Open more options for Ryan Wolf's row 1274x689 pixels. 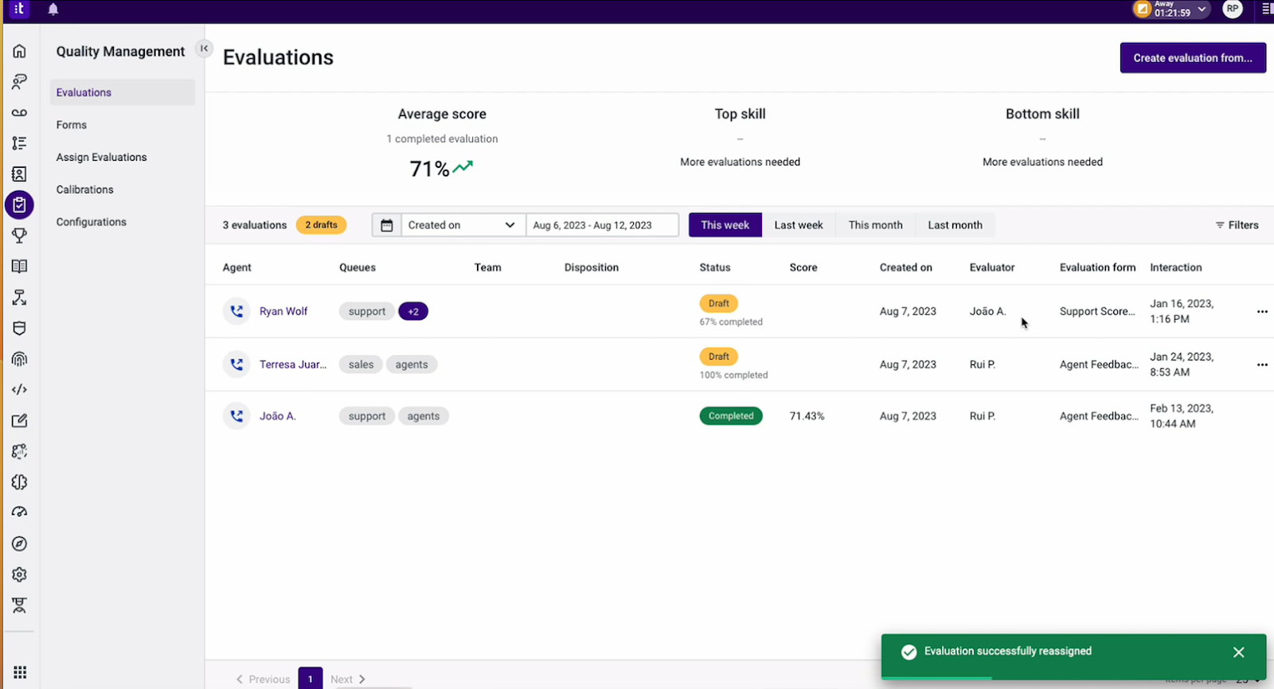point(1262,311)
